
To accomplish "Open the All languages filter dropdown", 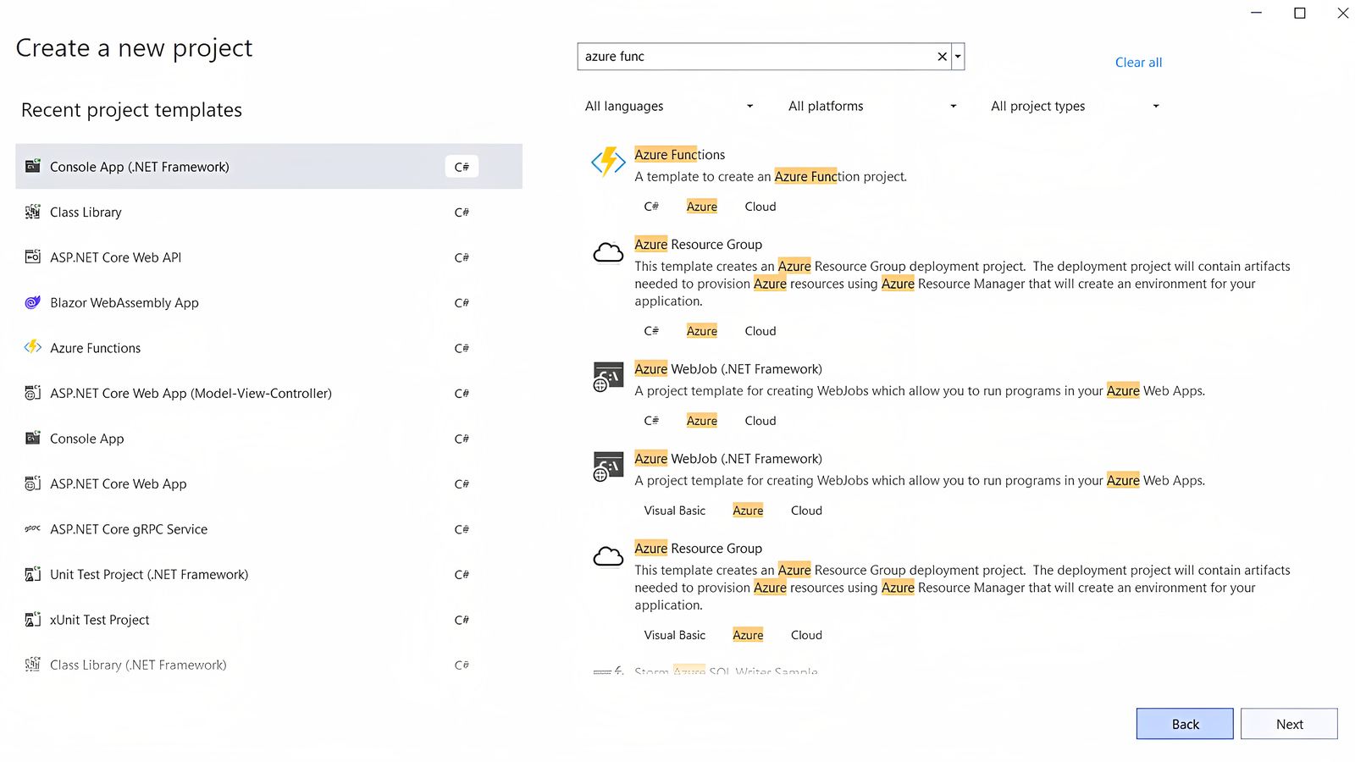I will click(669, 106).
